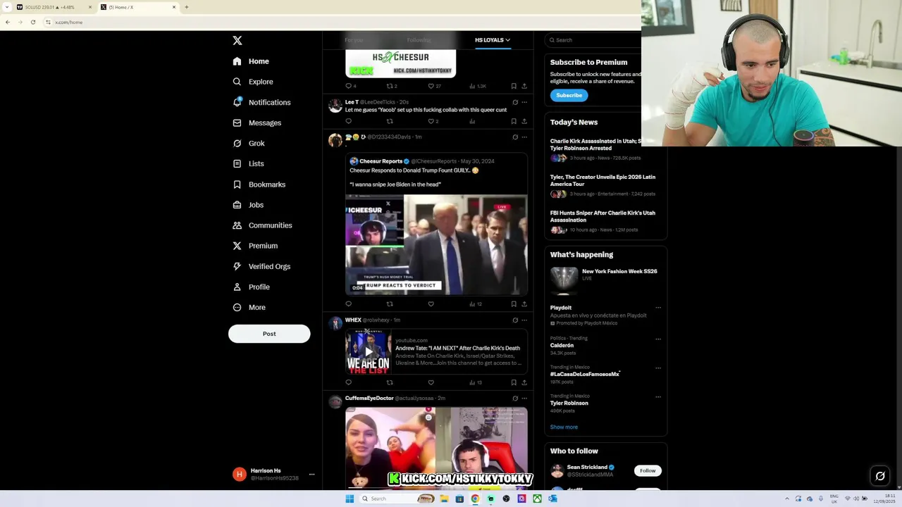
Task: Open a new browser tab
Action: pos(186,7)
